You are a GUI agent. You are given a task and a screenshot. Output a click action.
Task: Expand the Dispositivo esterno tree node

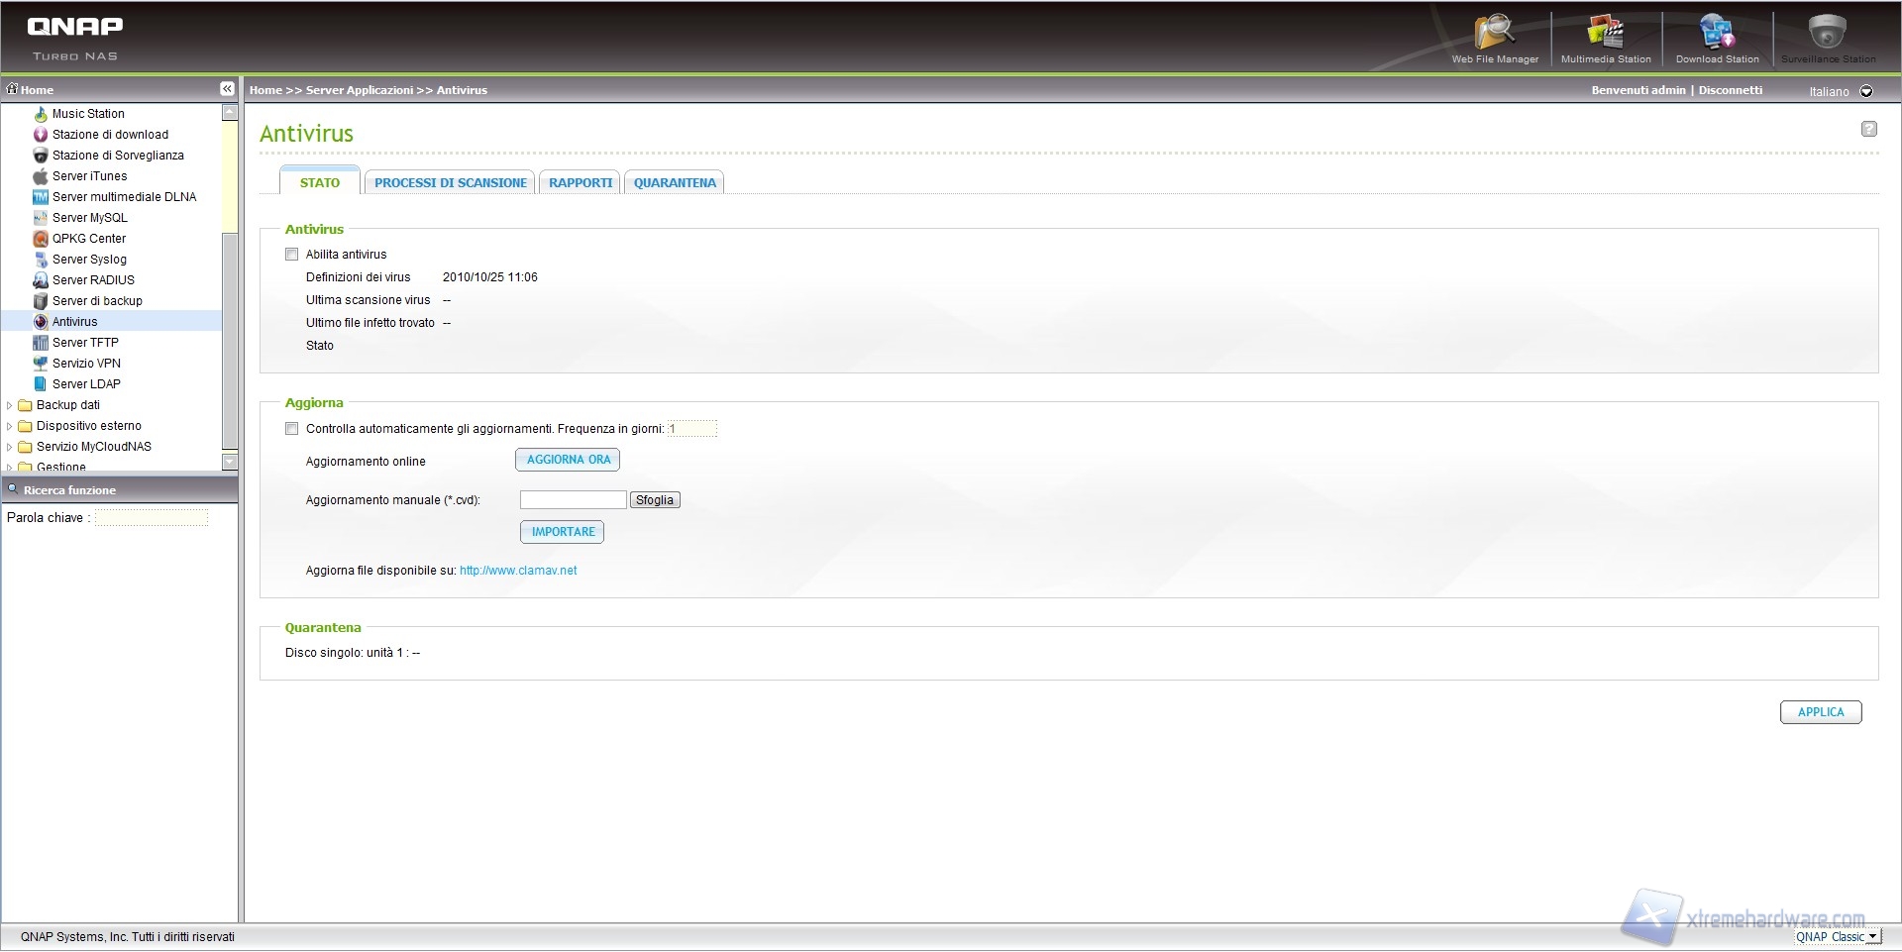point(10,426)
